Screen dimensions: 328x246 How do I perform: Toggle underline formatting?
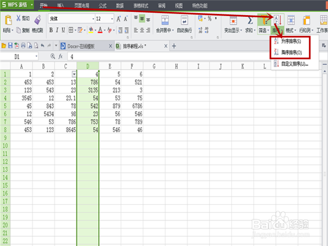point(63,30)
